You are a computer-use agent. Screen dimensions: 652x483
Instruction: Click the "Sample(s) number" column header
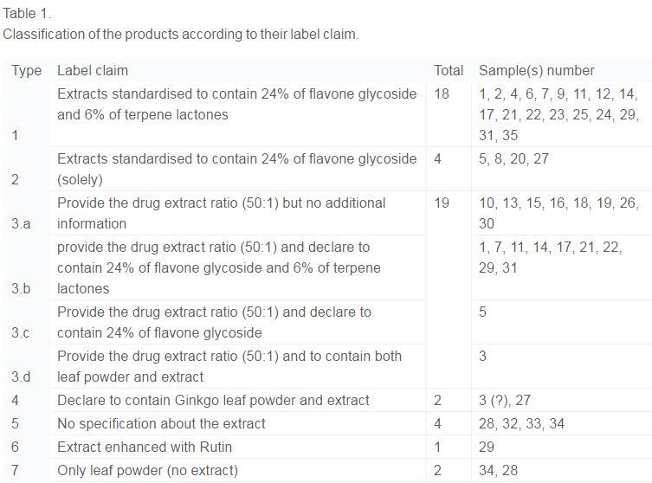click(537, 71)
